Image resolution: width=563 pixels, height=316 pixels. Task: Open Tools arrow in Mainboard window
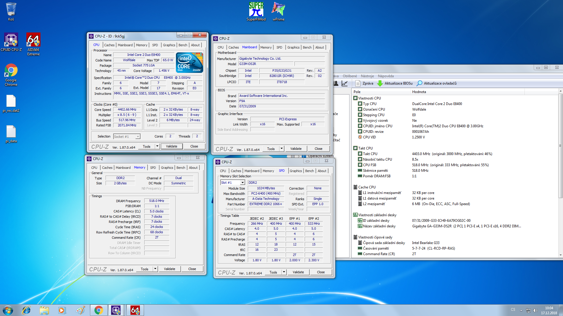[x=281, y=149]
